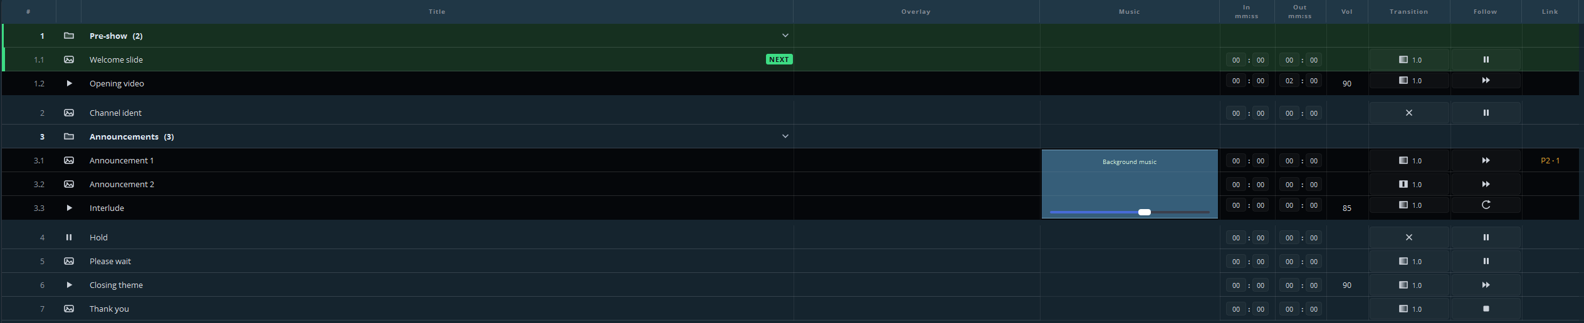Click volume value 85 on Interlude
Screen dimensions: 1584x323
[1346, 208]
